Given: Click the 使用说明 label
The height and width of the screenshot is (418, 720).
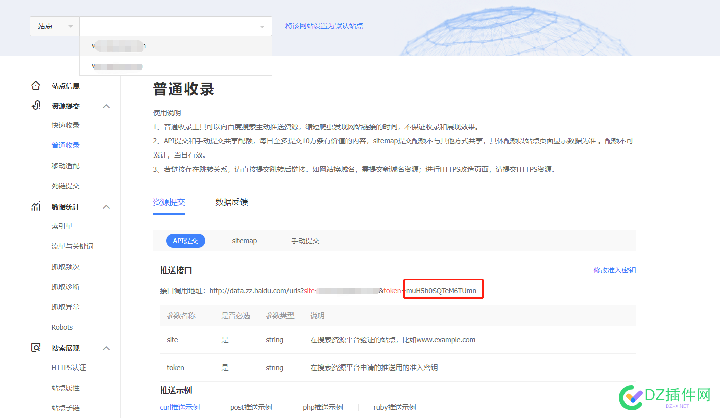Looking at the screenshot, I should (x=167, y=113).
